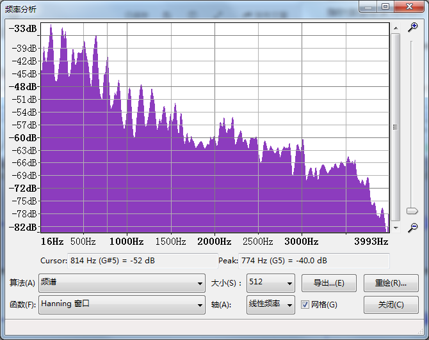Close the frequency analysis window with X

pyautogui.click(x=409, y=6)
